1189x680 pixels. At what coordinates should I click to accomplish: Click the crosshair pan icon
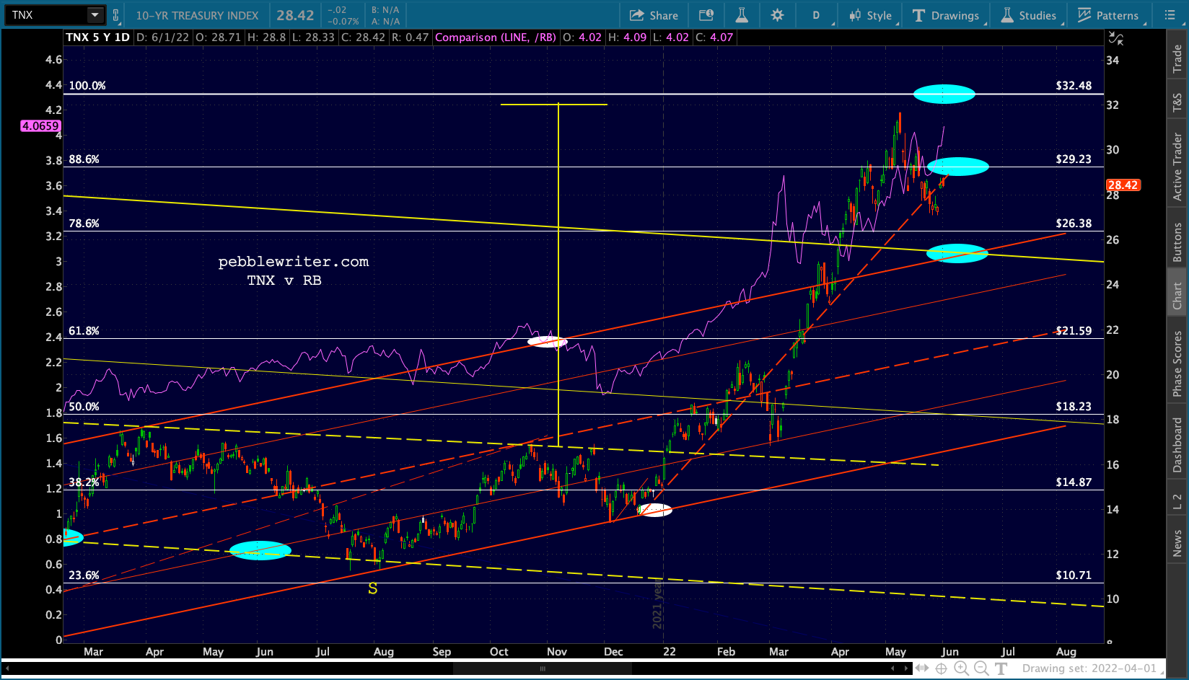[941, 668]
